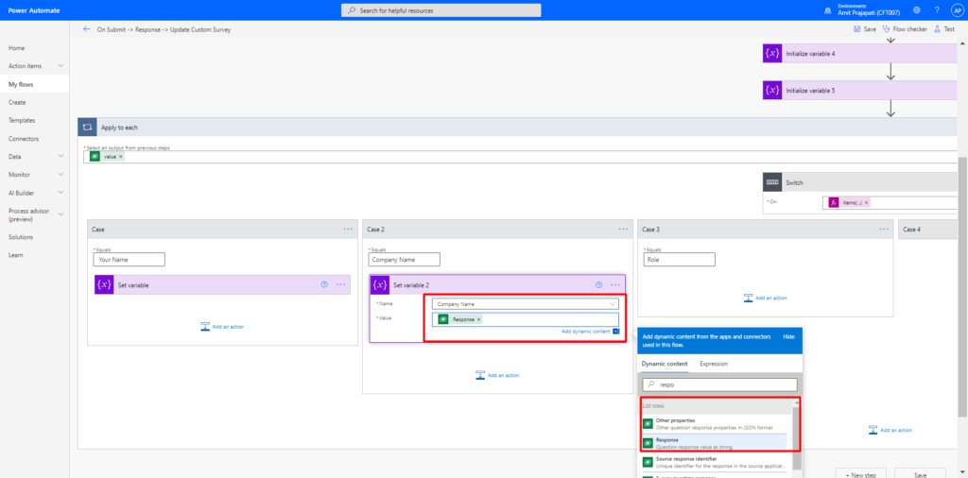Click the New step button
The image size is (968, 478).
[860, 473]
